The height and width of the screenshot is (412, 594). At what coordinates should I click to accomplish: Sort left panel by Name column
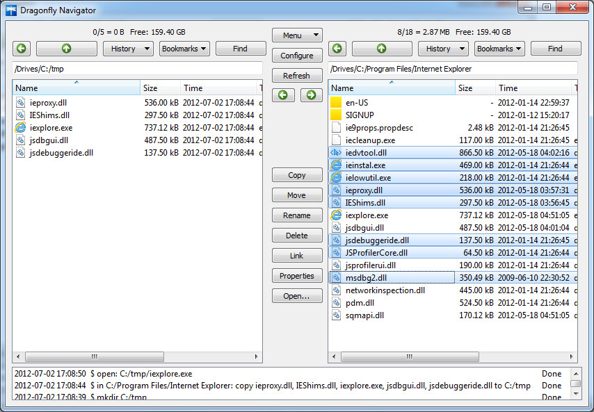pyautogui.click(x=77, y=88)
